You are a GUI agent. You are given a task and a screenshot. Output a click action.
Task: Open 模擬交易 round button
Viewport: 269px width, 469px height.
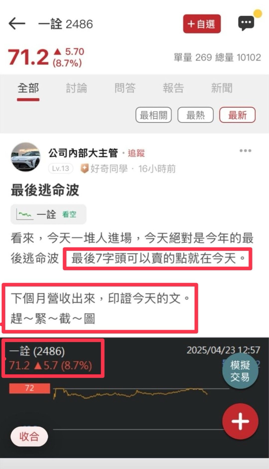(x=240, y=371)
